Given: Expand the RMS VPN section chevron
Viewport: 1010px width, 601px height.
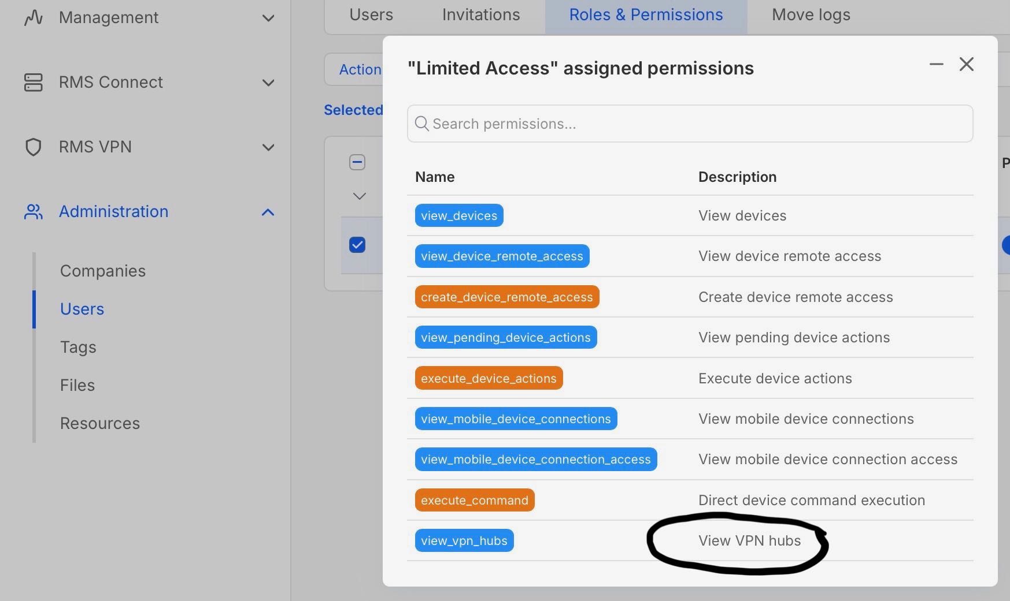Looking at the screenshot, I should coord(268,147).
